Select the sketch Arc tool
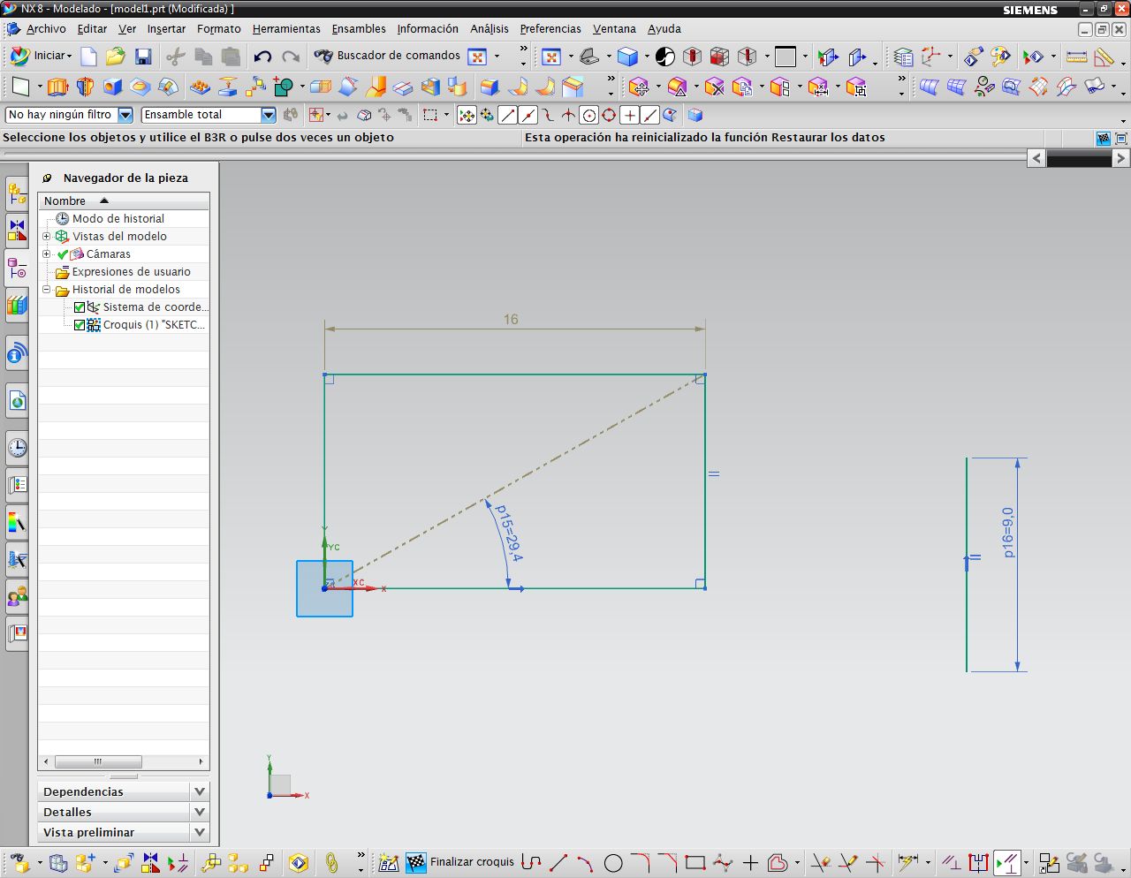 click(585, 862)
